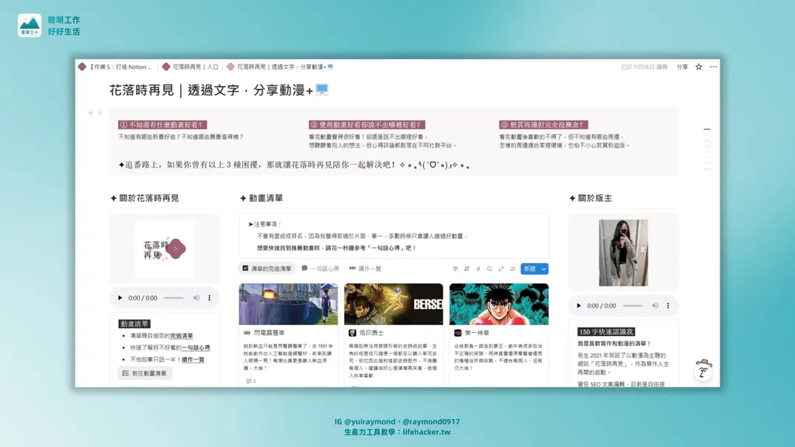
Task: Play the audio under 花落時再見 logo
Action: [x=120, y=298]
